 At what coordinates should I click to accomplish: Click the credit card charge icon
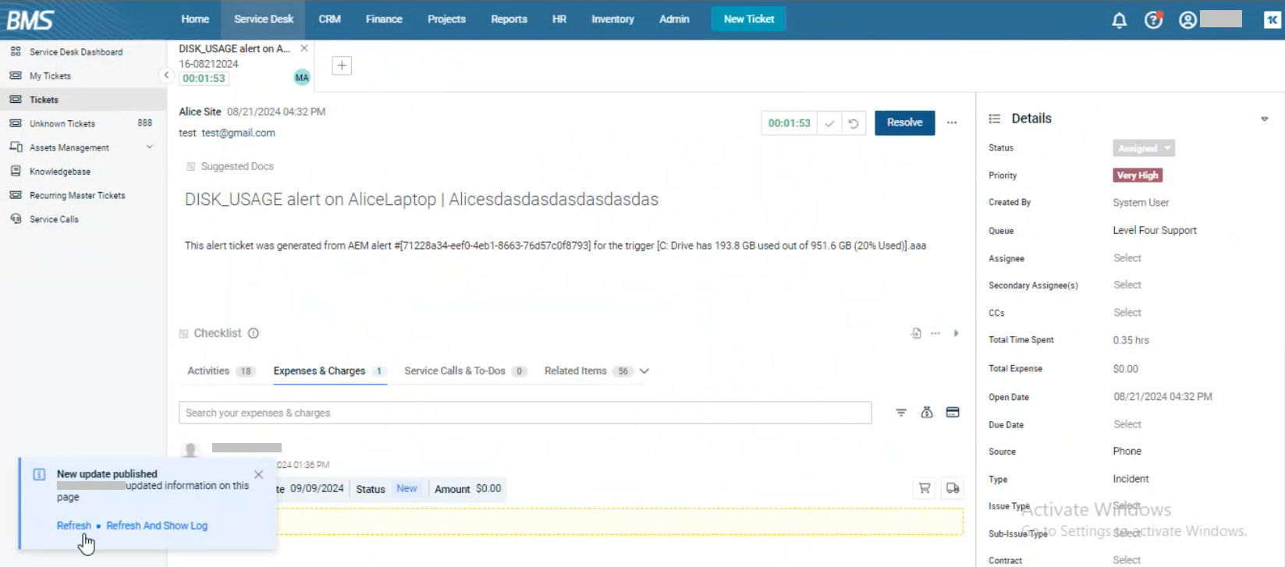click(x=953, y=413)
